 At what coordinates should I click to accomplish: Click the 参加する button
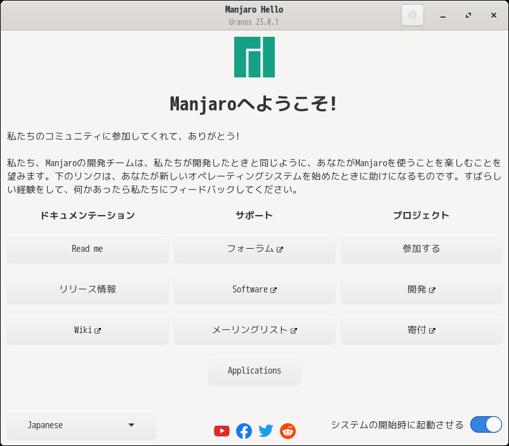(x=421, y=249)
